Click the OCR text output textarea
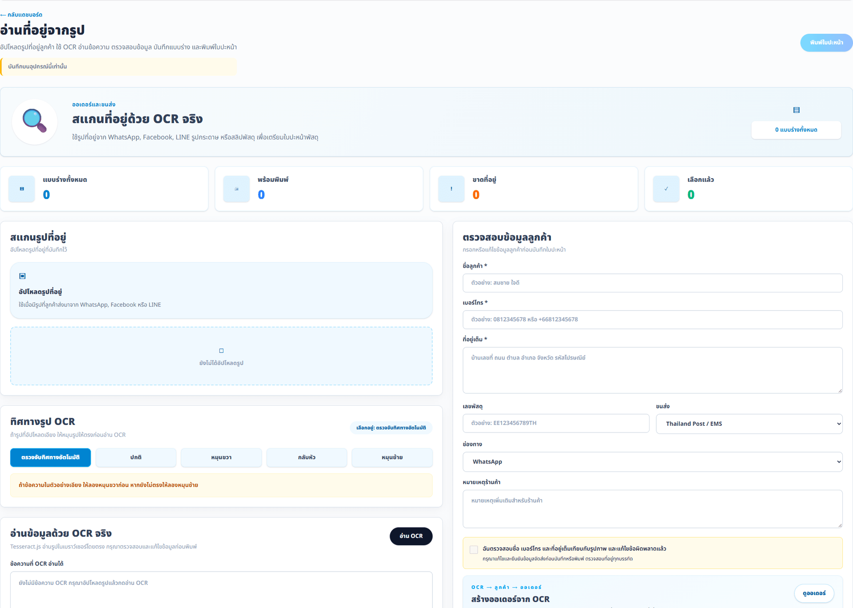 [x=221, y=590]
